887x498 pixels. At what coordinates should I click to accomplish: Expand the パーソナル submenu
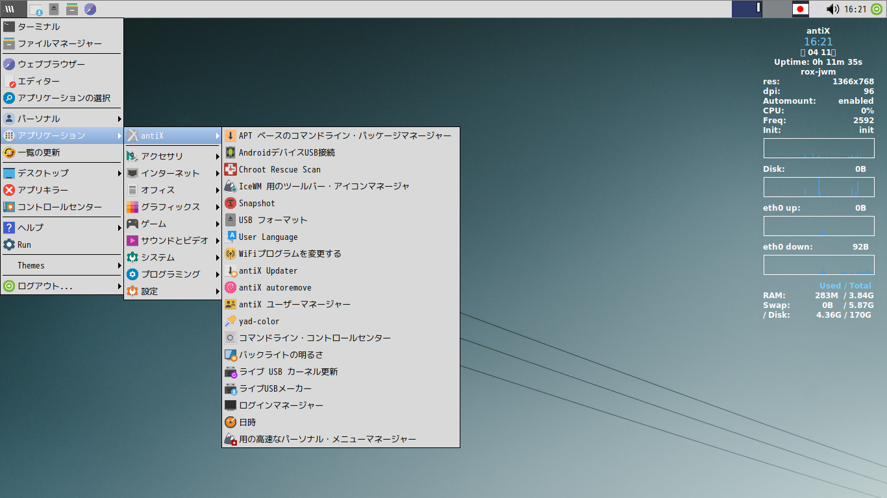[62, 119]
